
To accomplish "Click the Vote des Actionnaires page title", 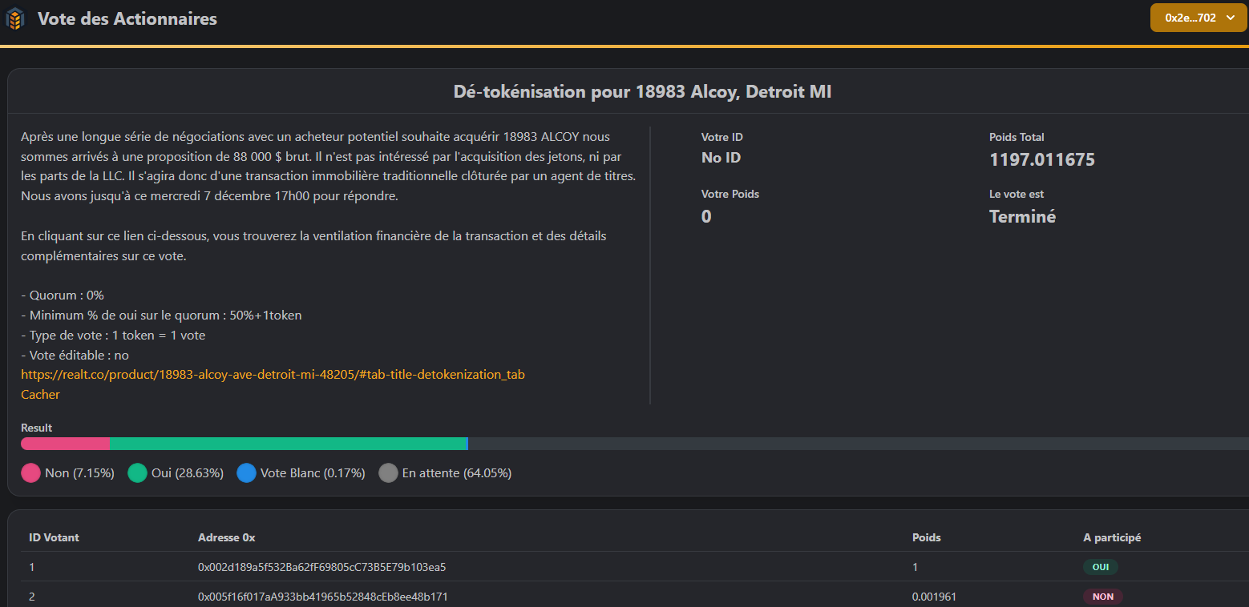I will (x=127, y=18).
